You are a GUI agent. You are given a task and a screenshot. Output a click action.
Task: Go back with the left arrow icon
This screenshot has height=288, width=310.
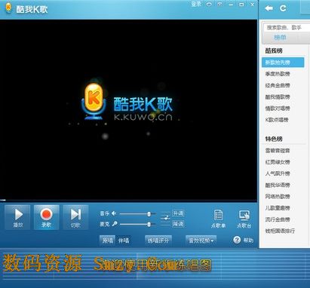(x=269, y=8)
